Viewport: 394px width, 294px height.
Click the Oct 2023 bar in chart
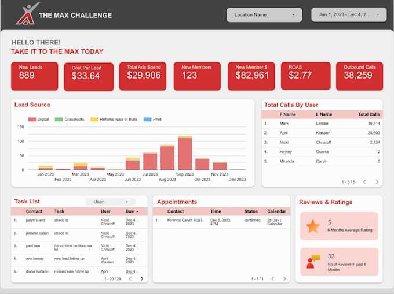pos(202,164)
